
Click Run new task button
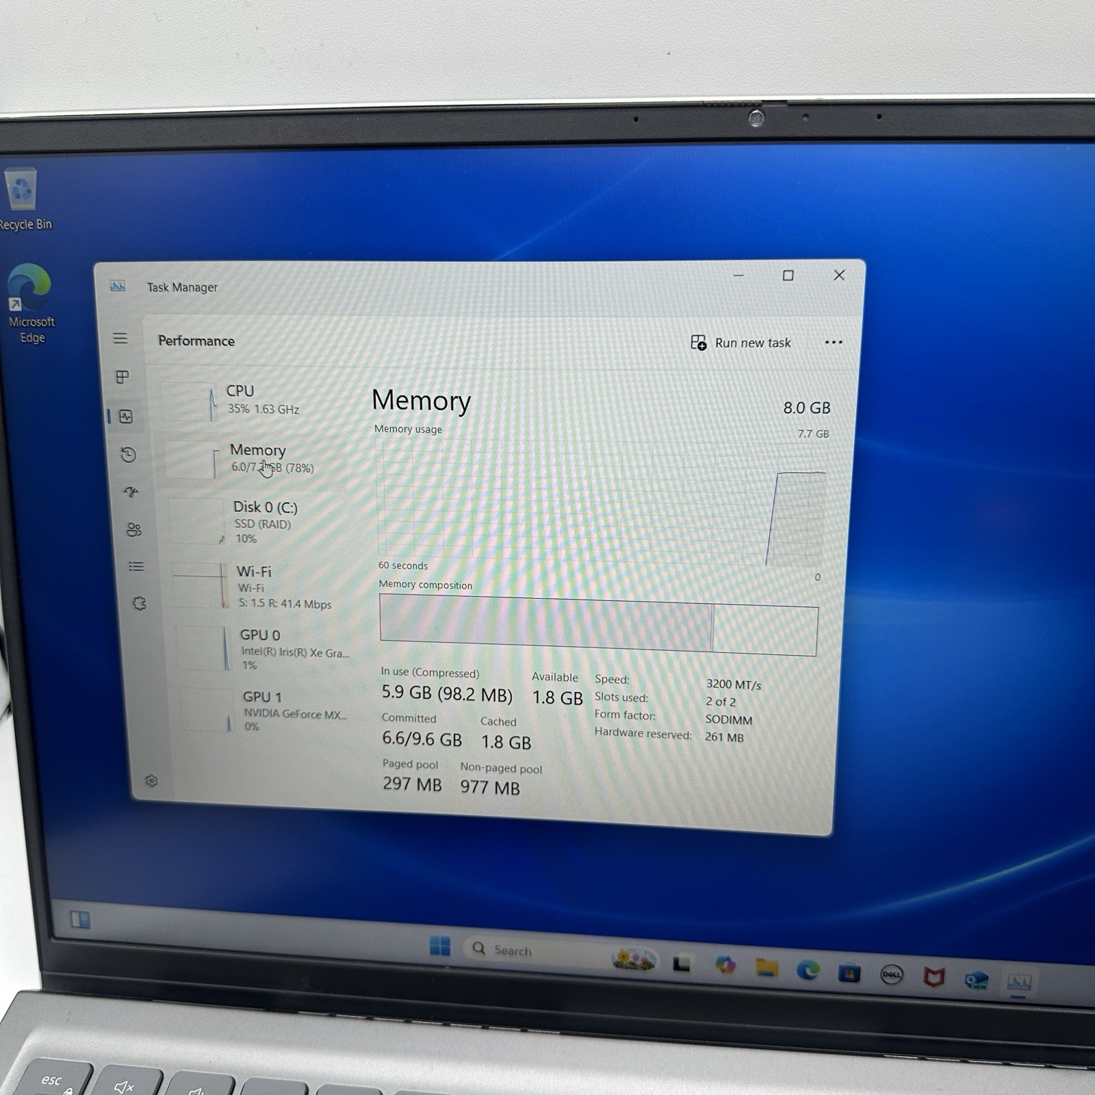click(x=740, y=342)
